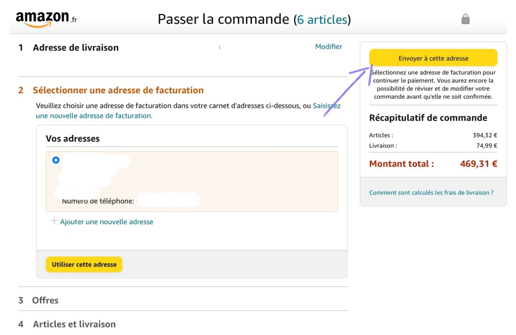
Task: Click step 1 'Adresse de livraison' heading
Action: coord(76,48)
